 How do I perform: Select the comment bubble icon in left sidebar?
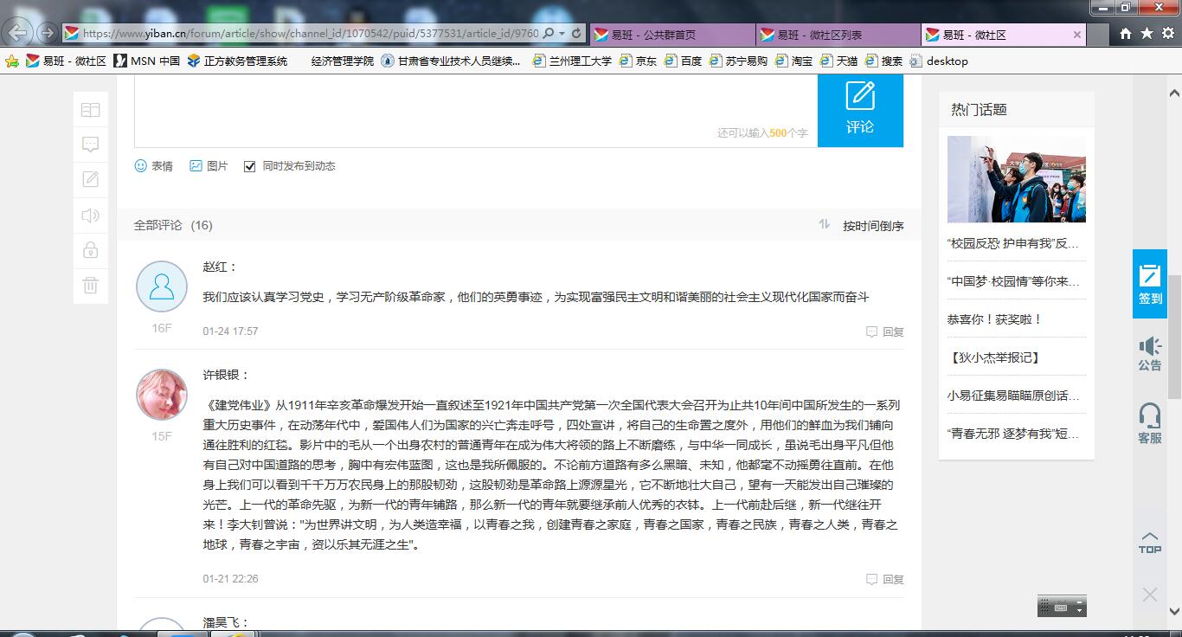pos(90,145)
